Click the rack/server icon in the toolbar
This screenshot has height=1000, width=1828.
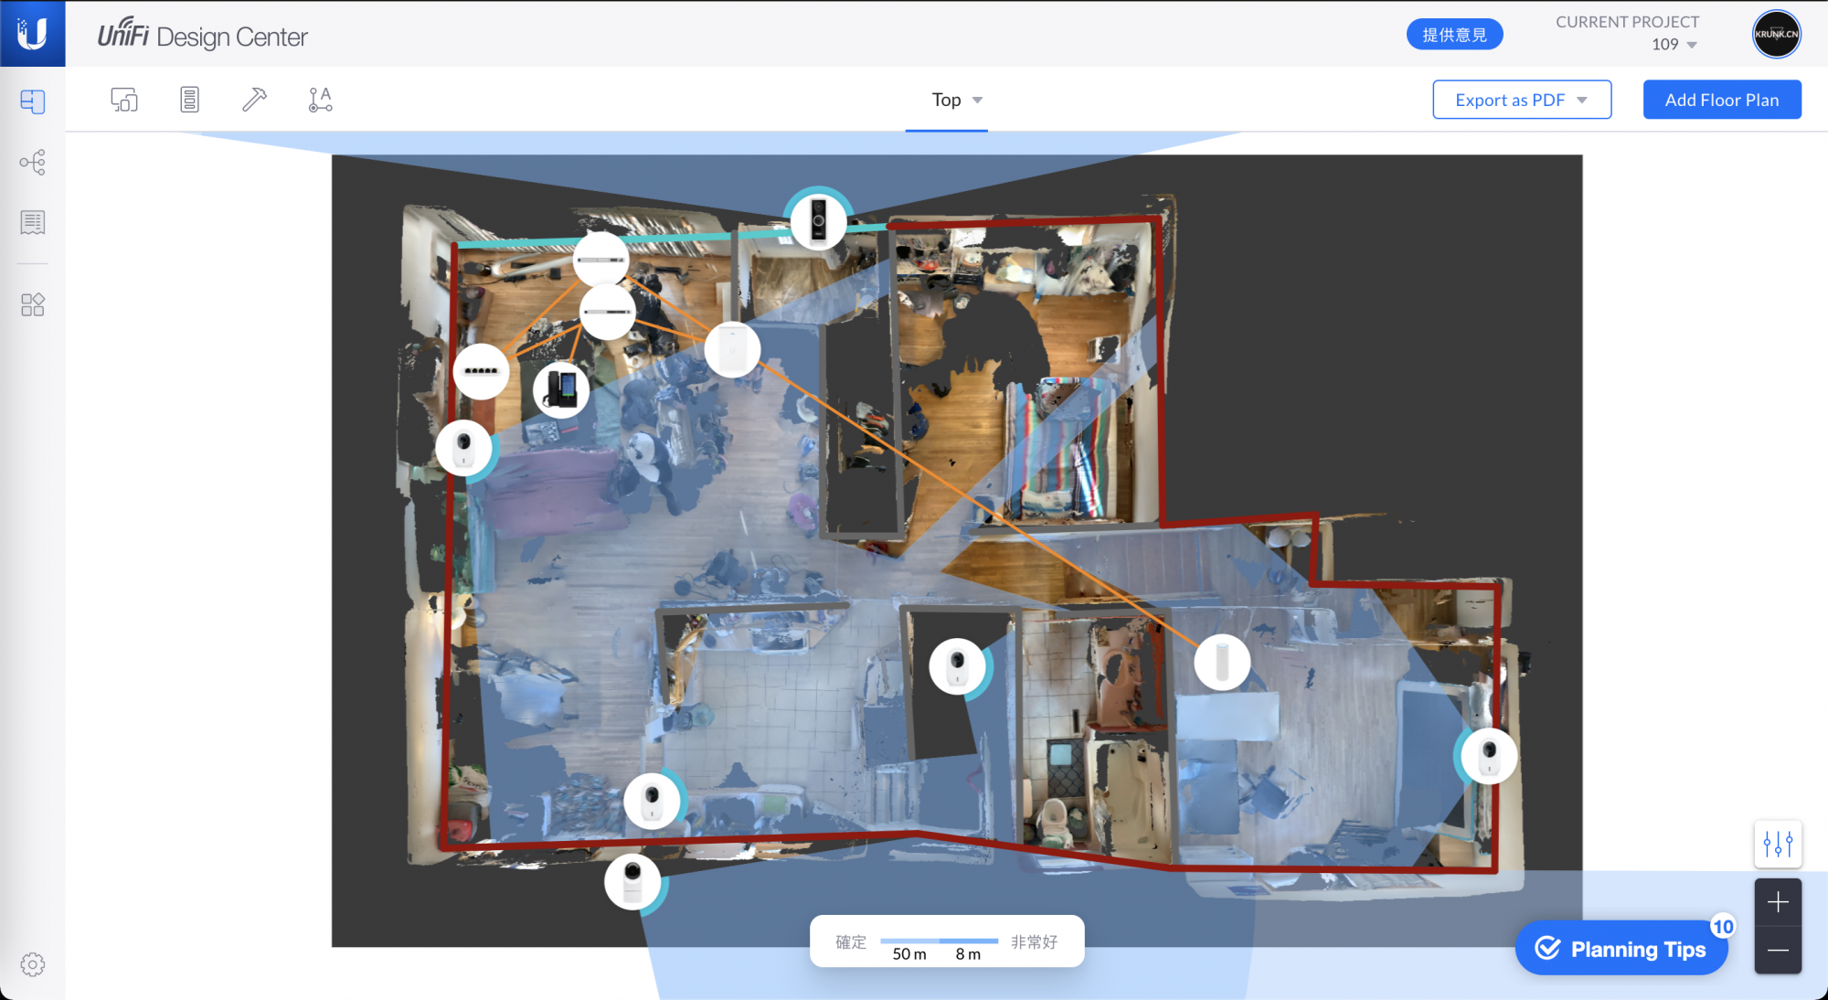coord(189,100)
